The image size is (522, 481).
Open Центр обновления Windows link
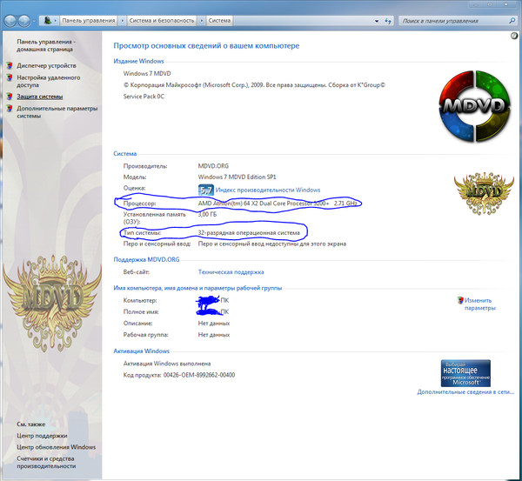(56, 447)
